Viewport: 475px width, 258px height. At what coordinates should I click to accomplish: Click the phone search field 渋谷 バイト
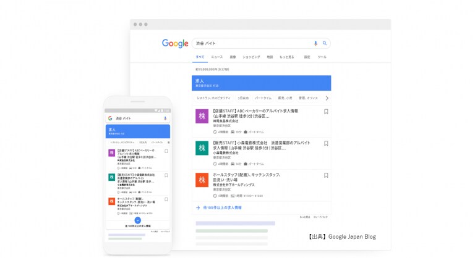coord(138,119)
